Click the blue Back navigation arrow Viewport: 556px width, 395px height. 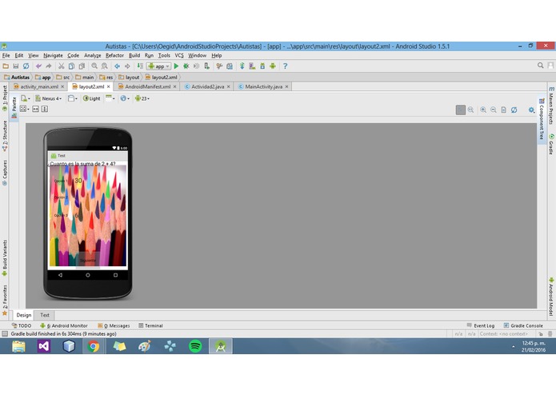[x=117, y=66]
